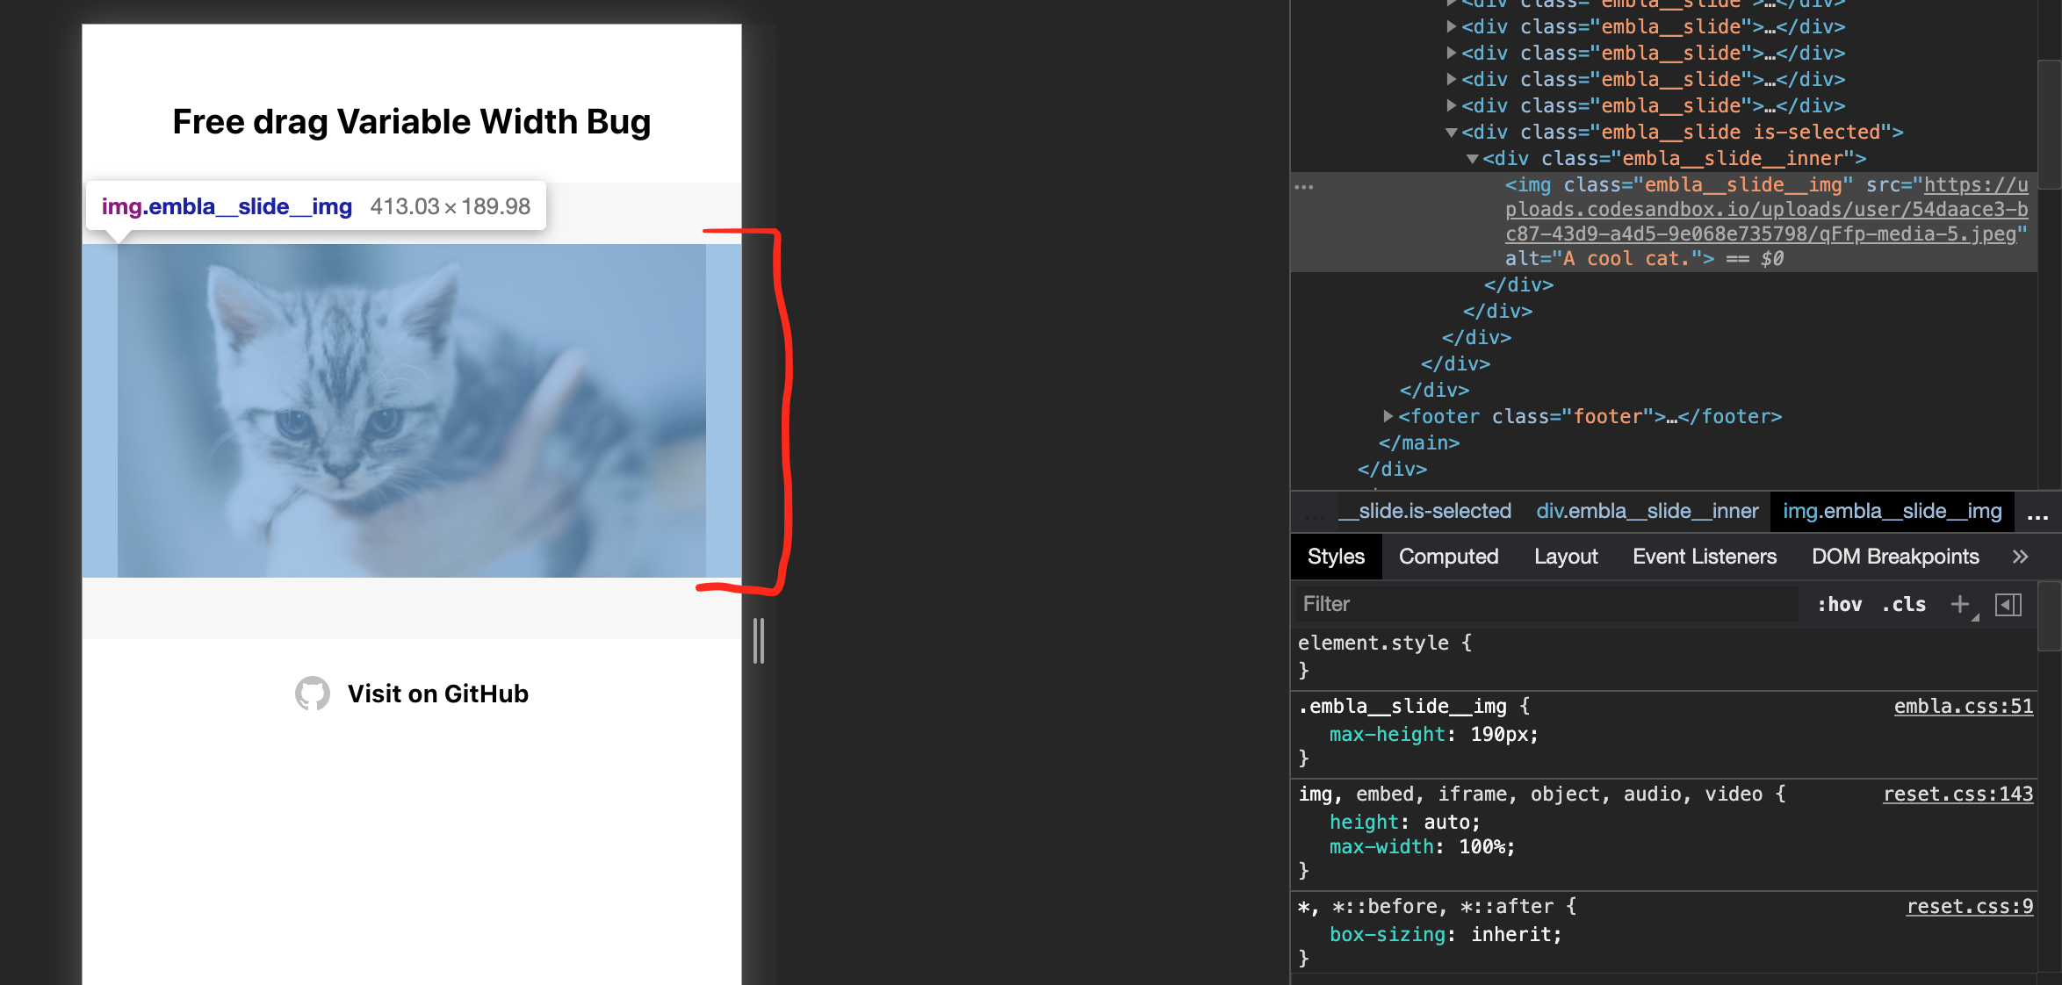Switch to the Computed tab
Image resolution: width=2062 pixels, height=985 pixels.
[x=1448, y=556]
